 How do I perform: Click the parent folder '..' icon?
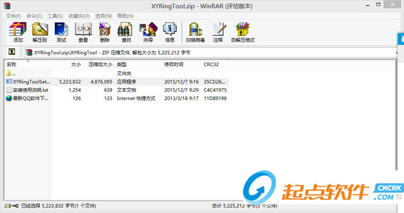click(9, 73)
